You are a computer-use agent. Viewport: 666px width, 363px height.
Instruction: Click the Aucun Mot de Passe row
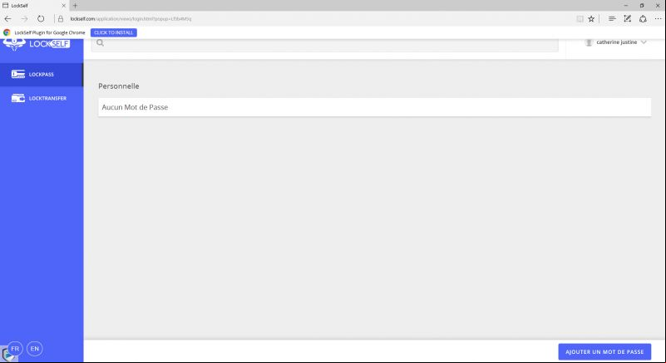pyautogui.click(x=375, y=107)
